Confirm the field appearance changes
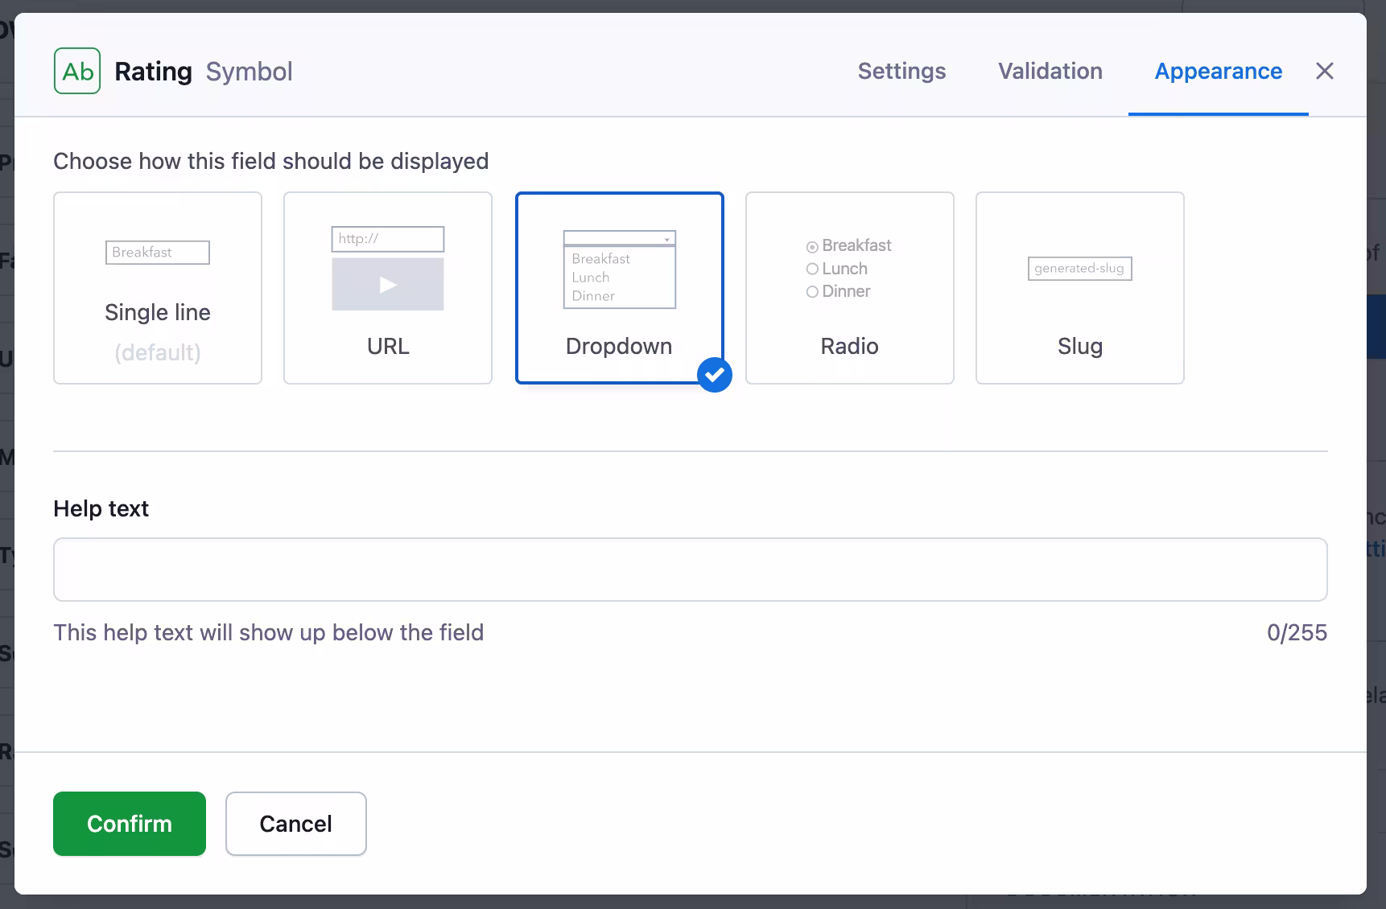This screenshot has width=1386, height=909. [x=130, y=824]
